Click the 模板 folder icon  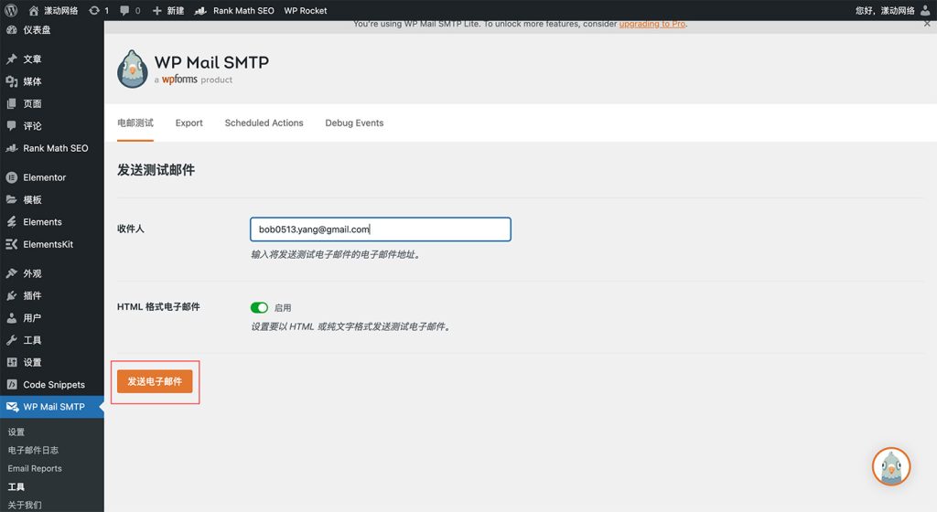[11, 199]
